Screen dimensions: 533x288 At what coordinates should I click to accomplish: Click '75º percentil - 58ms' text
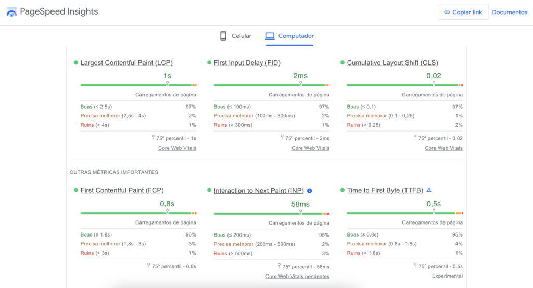pyautogui.click(x=306, y=267)
